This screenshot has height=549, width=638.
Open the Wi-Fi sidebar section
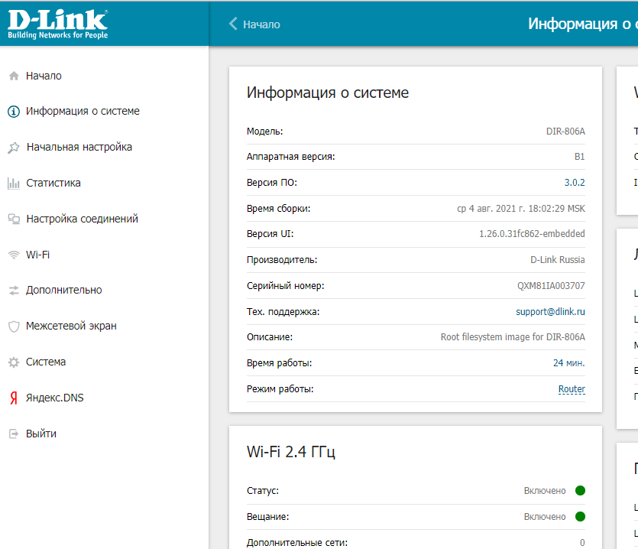(x=38, y=255)
